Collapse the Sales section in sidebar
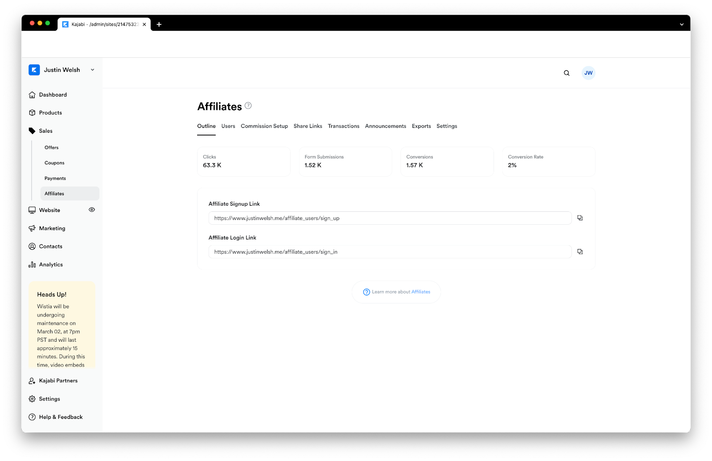 [x=45, y=131]
